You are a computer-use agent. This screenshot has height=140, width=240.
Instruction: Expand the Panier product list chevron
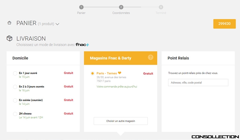(57, 24)
